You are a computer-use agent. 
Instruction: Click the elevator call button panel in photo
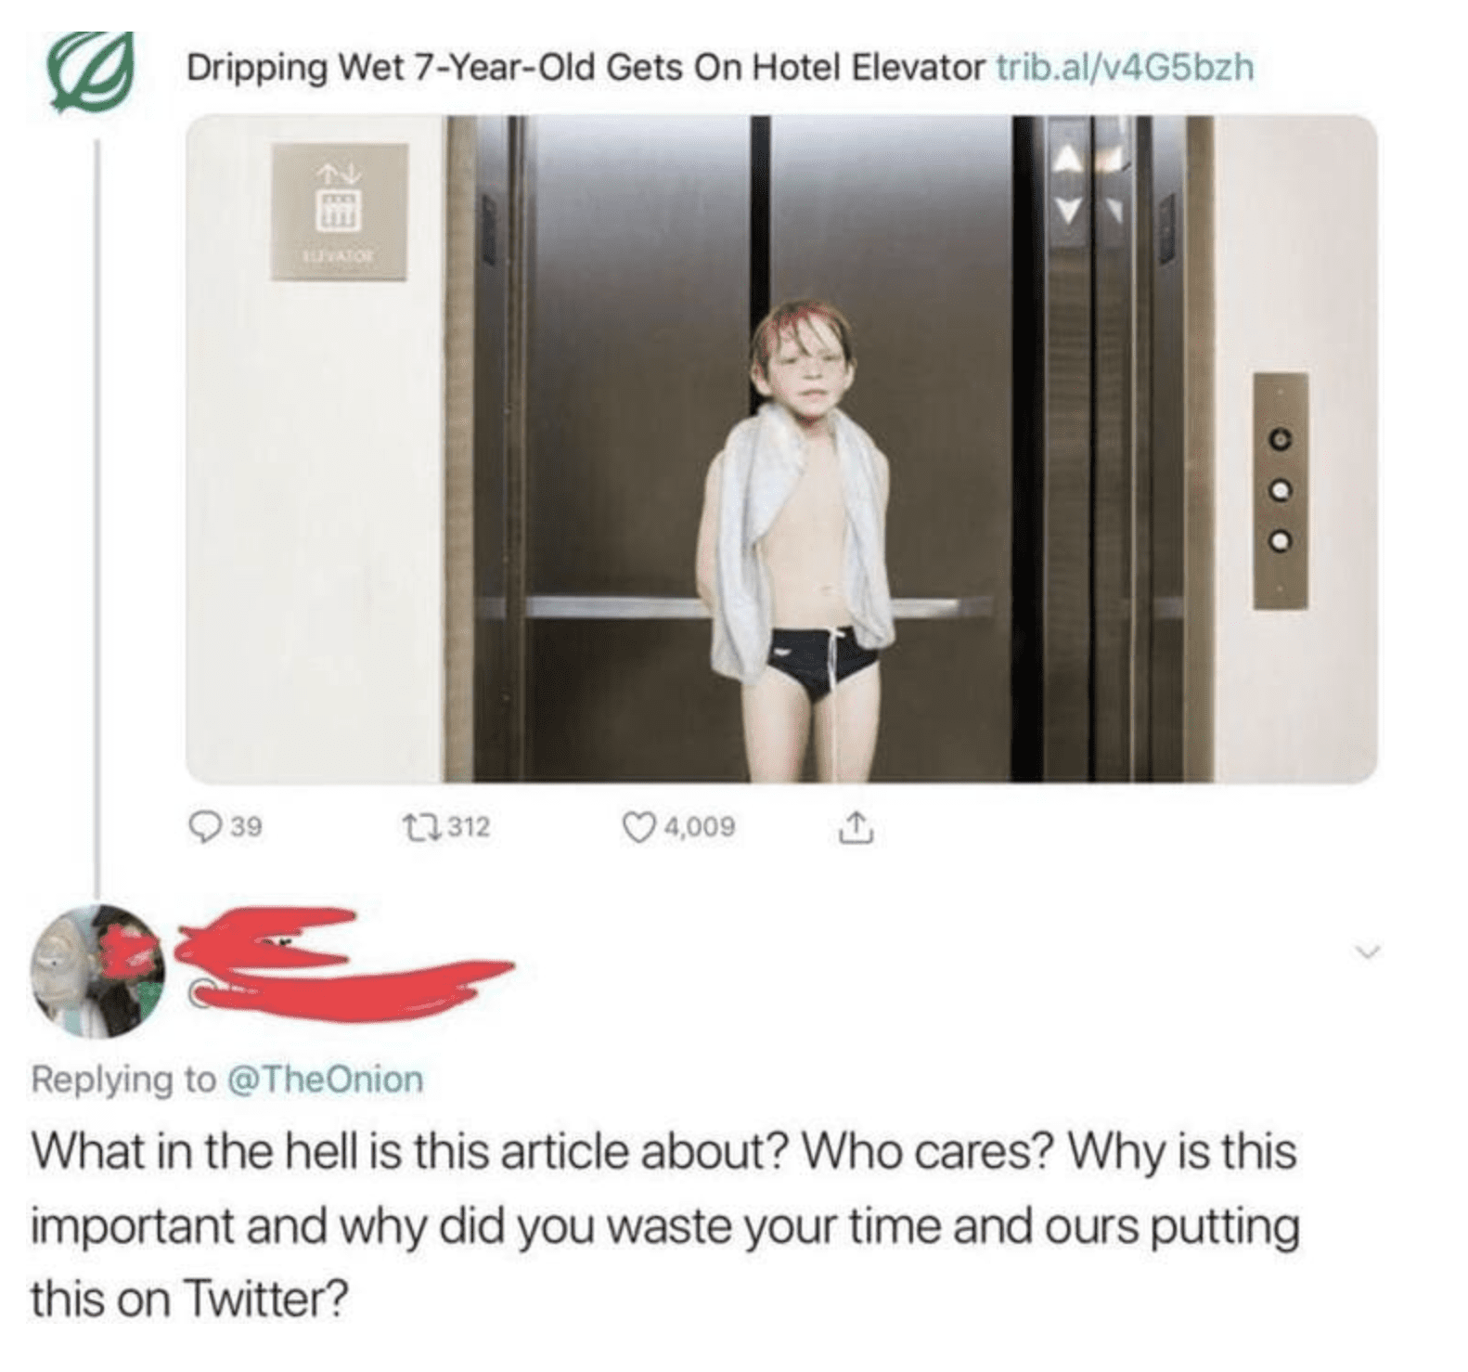click(1281, 491)
